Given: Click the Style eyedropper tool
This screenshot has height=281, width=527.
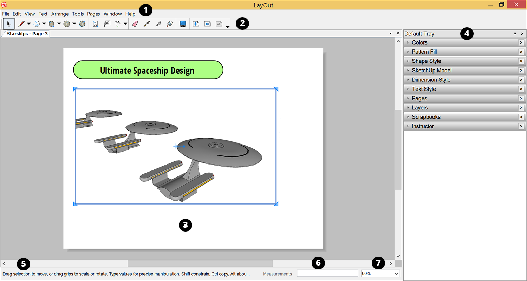Looking at the screenshot, I should pos(147,24).
